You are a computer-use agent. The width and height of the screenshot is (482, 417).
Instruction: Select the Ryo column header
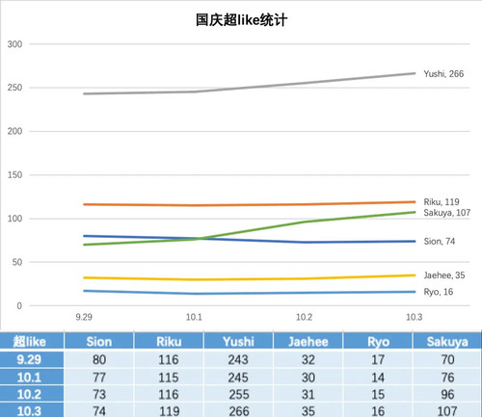pyautogui.click(x=378, y=341)
